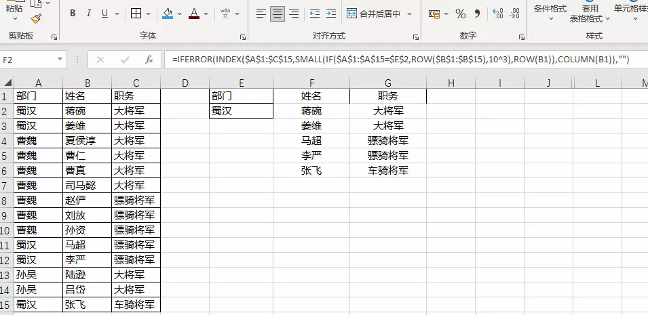Click the comma style number icon

pyautogui.click(x=477, y=14)
